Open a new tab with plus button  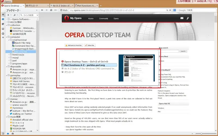[x=101, y=6]
